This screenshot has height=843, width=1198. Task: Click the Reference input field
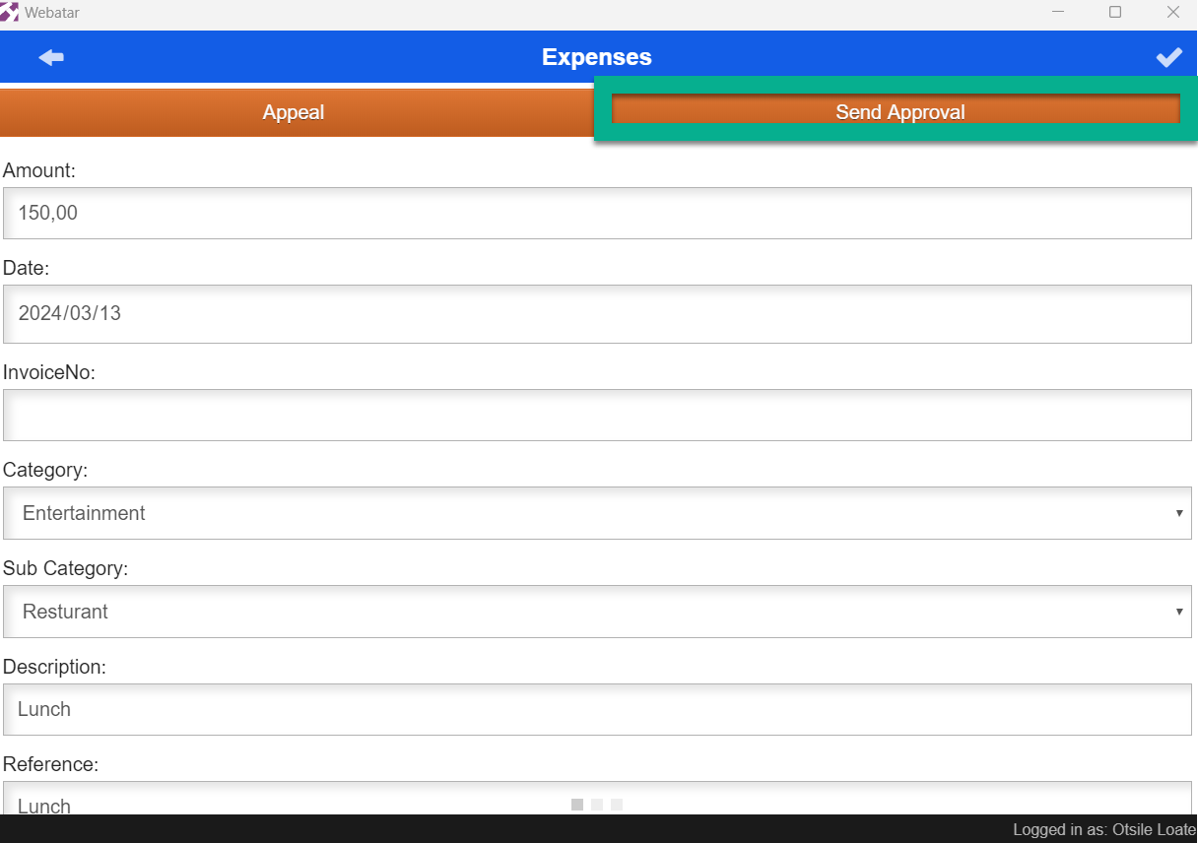597,798
